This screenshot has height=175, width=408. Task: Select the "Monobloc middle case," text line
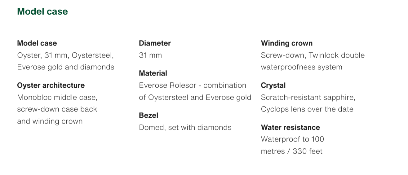click(x=57, y=97)
